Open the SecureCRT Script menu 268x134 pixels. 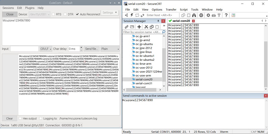click(x=183, y=10)
